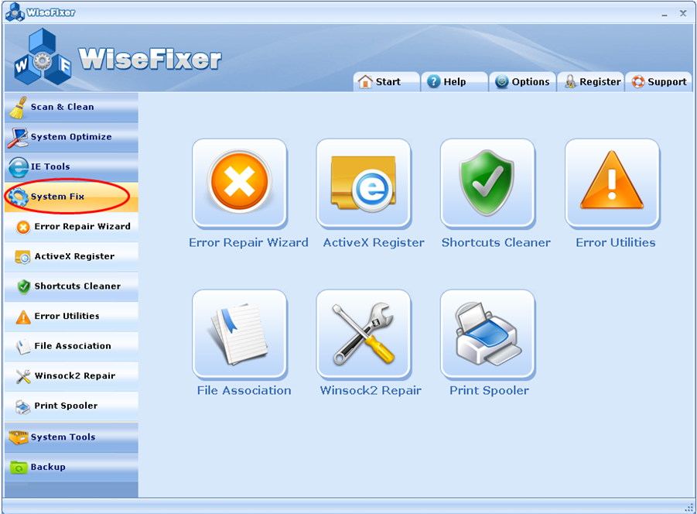The height and width of the screenshot is (514, 697).
Task: Select System Optimize in the sidebar
Action: click(72, 137)
